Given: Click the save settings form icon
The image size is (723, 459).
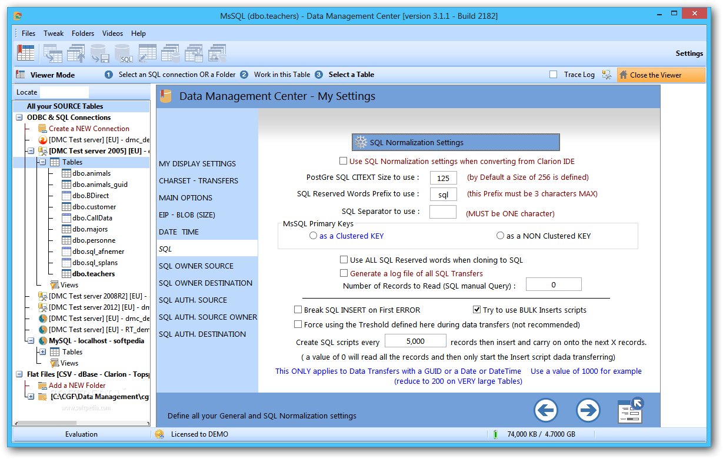Looking at the screenshot, I should (631, 410).
